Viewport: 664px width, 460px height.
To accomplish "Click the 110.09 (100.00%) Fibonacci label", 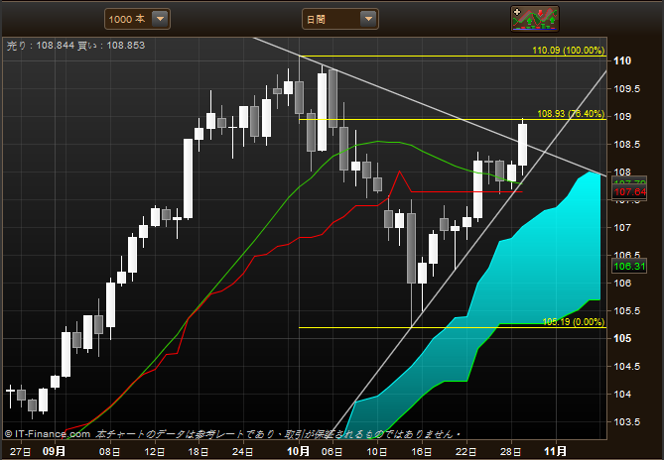I will tap(569, 51).
